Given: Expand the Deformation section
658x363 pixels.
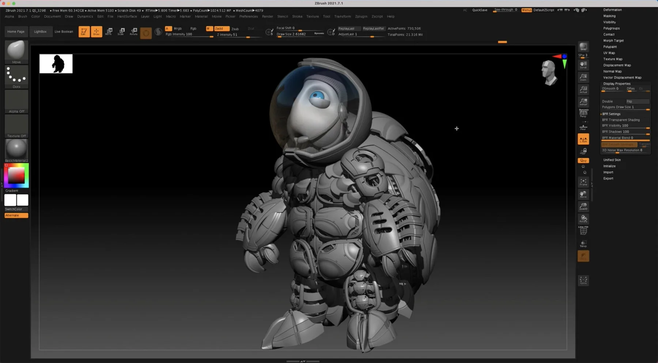Looking at the screenshot, I should (612, 9).
